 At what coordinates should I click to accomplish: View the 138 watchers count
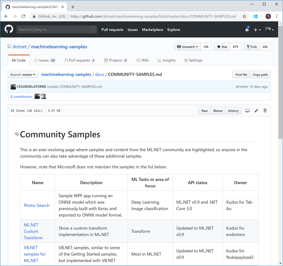[x=206, y=46]
